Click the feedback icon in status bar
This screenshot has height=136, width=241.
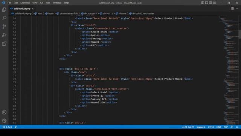(x=232, y=127)
